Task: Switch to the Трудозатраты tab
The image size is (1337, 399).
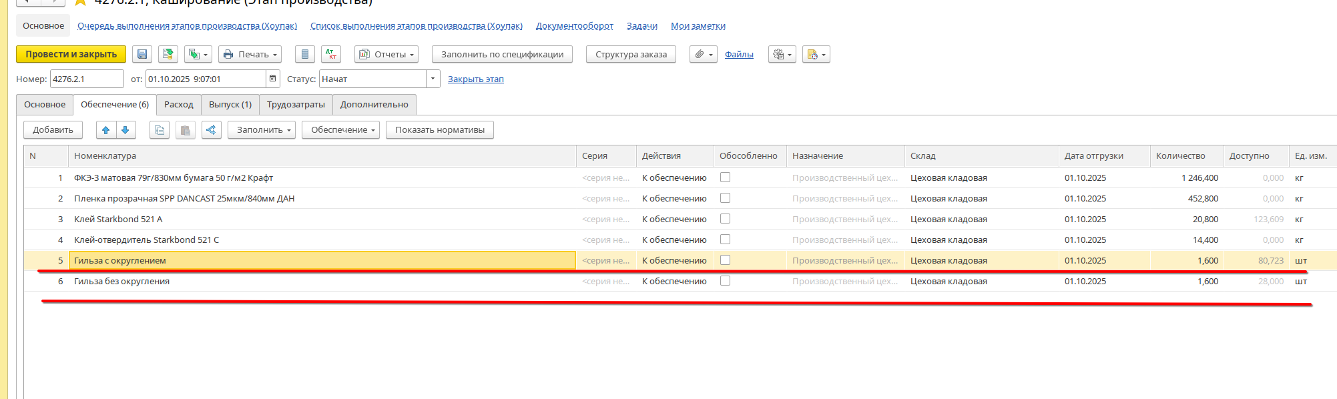Action: 296,105
